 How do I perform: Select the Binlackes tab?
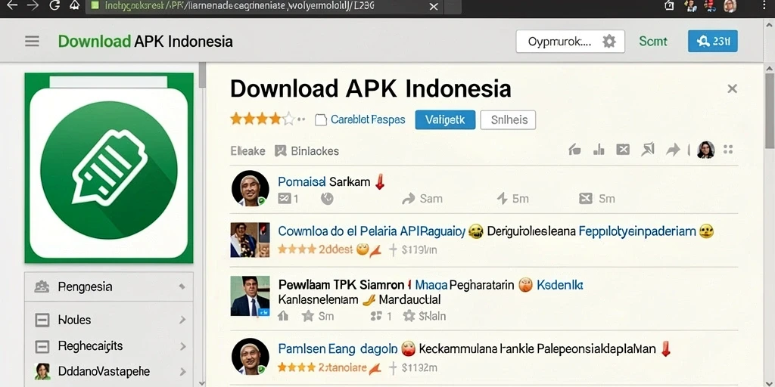307,151
